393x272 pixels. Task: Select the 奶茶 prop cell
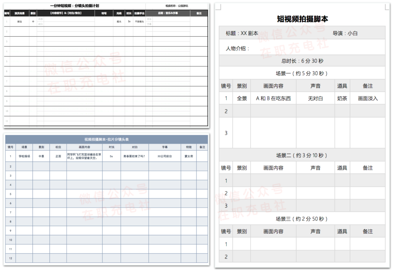tap(342, 98)
